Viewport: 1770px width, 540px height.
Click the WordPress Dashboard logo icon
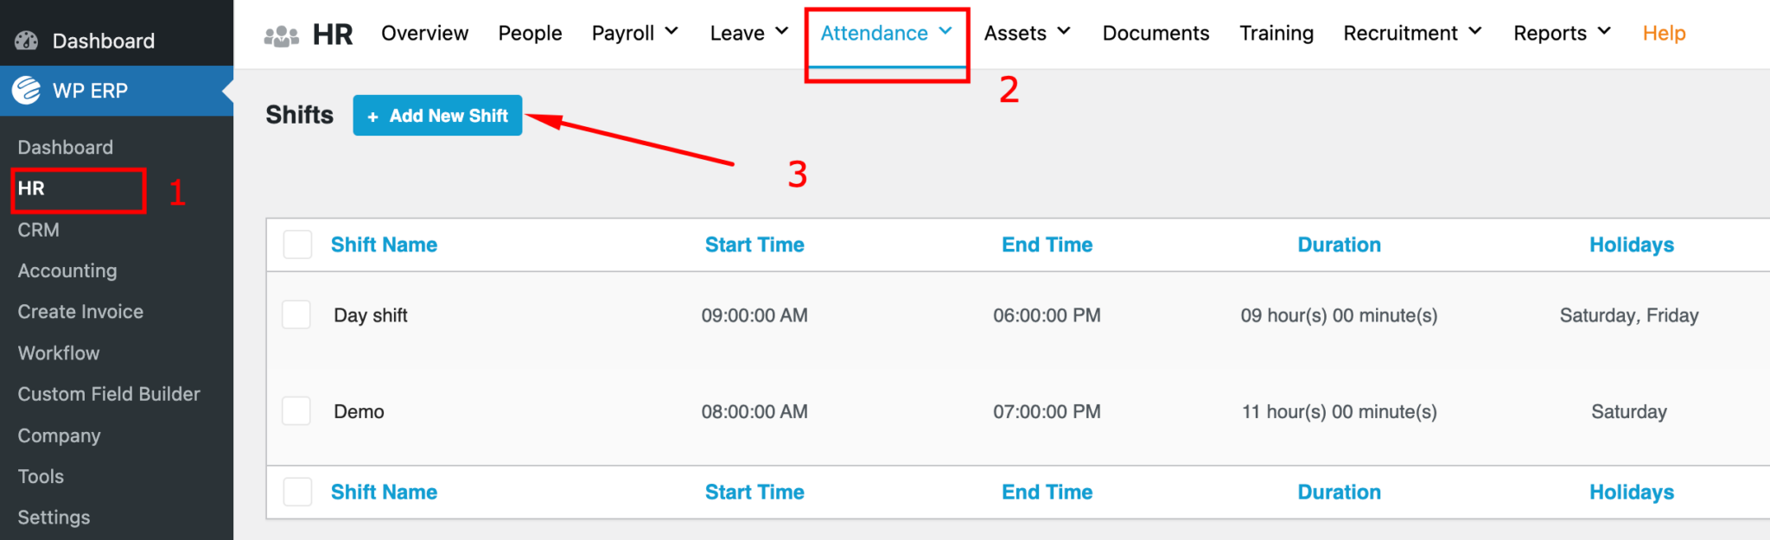coord(27,40)
